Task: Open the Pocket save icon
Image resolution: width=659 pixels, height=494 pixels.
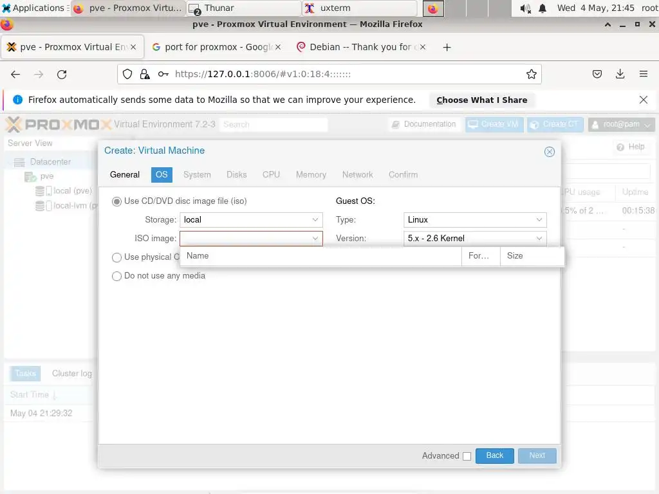Action: coord(597,75)
